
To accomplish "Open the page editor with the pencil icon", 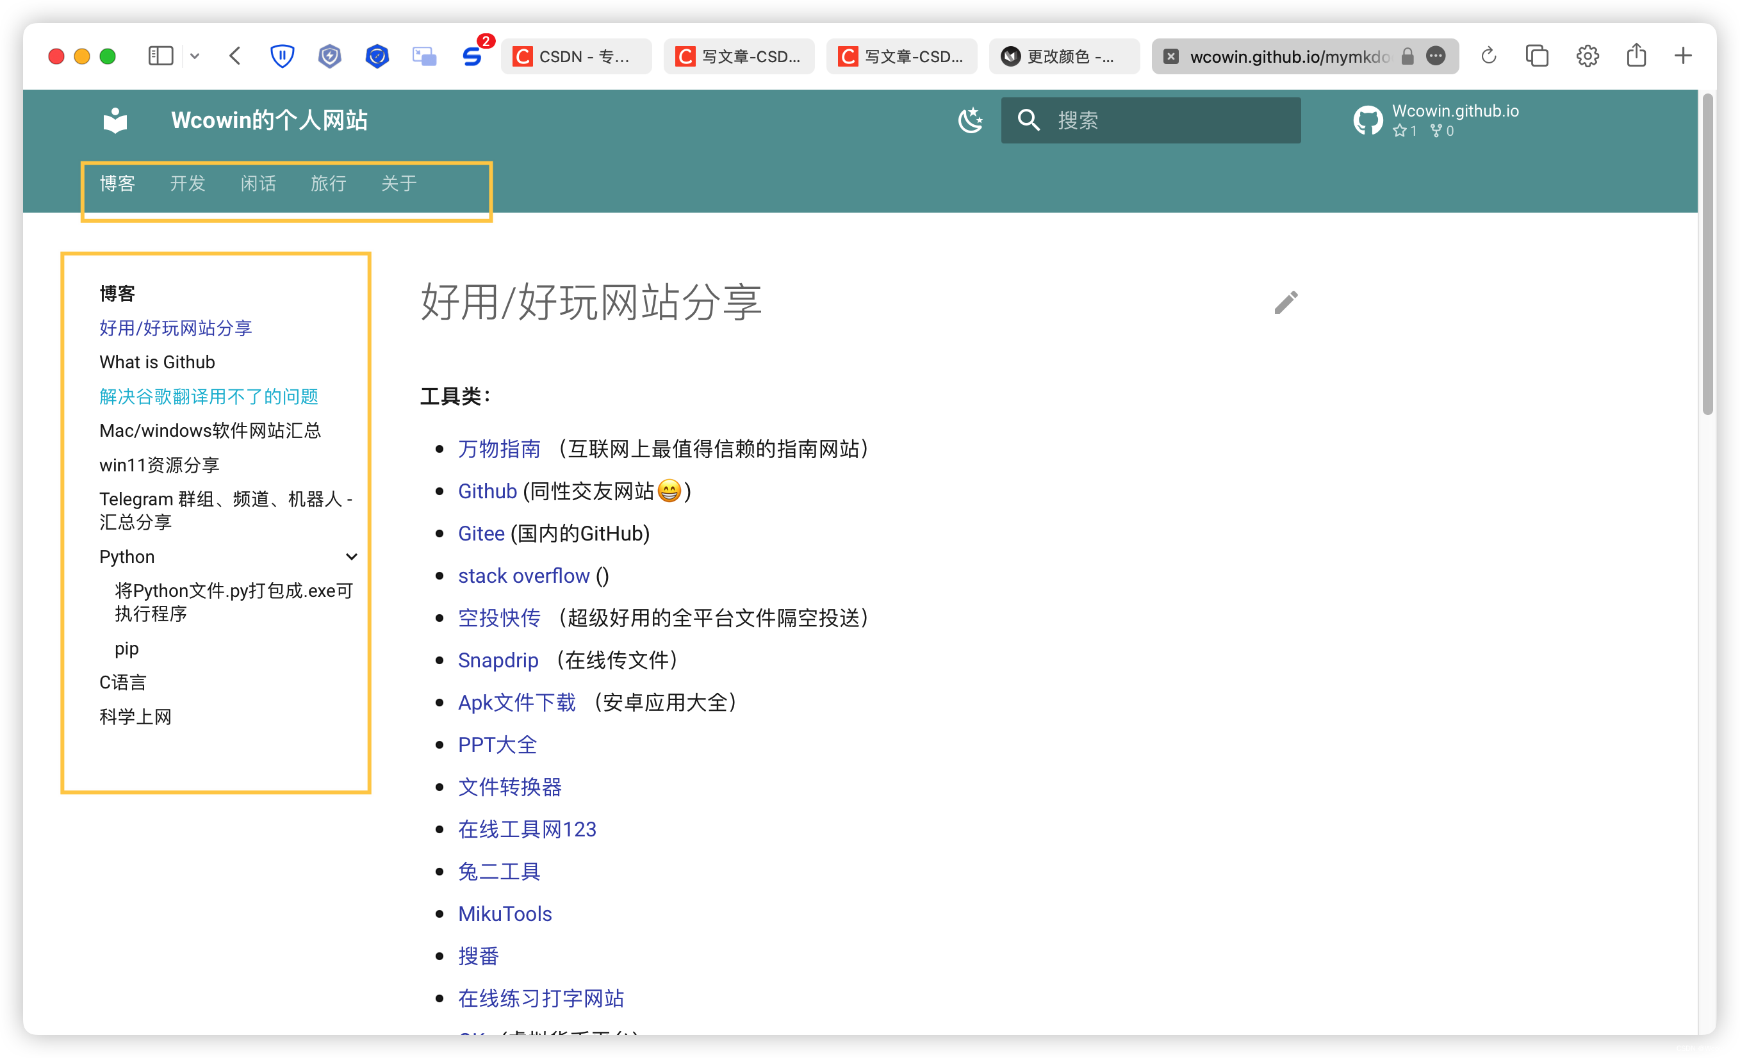I will coord(1285,302).
